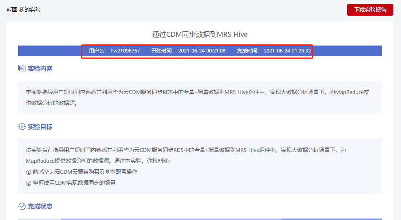Viewport: 401px width, 220px height.
Task: Select the 完成状态 section heading
Action: click(x=40, y=207)
